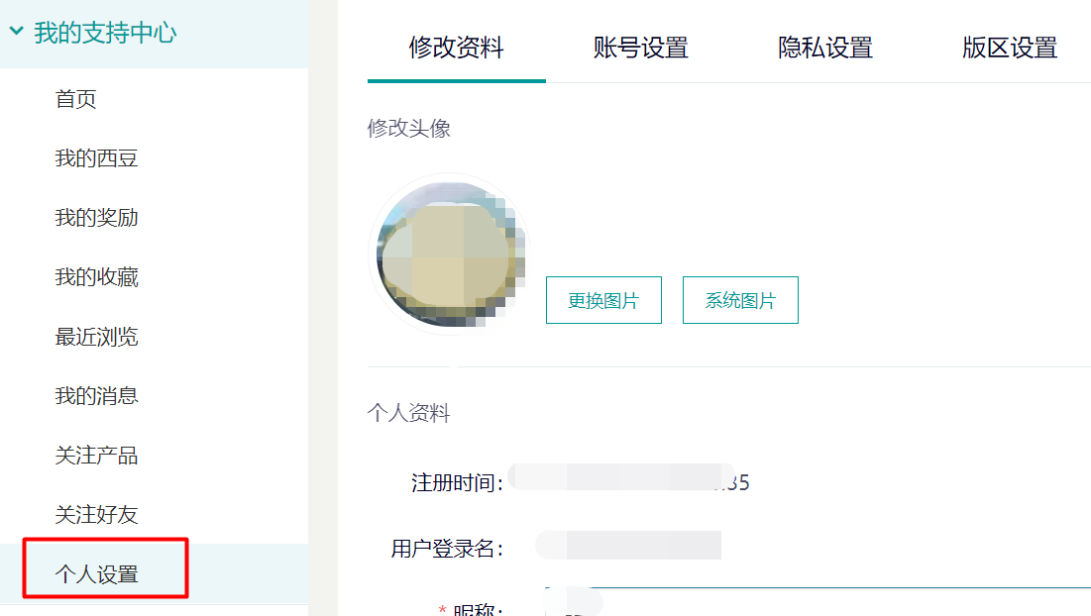Switch to the 账号设置 tab
The height and width of the screenshot is (616, 1091).
click(640, 48)
